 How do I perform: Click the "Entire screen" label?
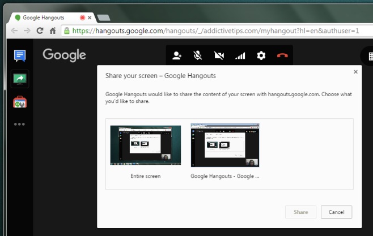point(146,176)
